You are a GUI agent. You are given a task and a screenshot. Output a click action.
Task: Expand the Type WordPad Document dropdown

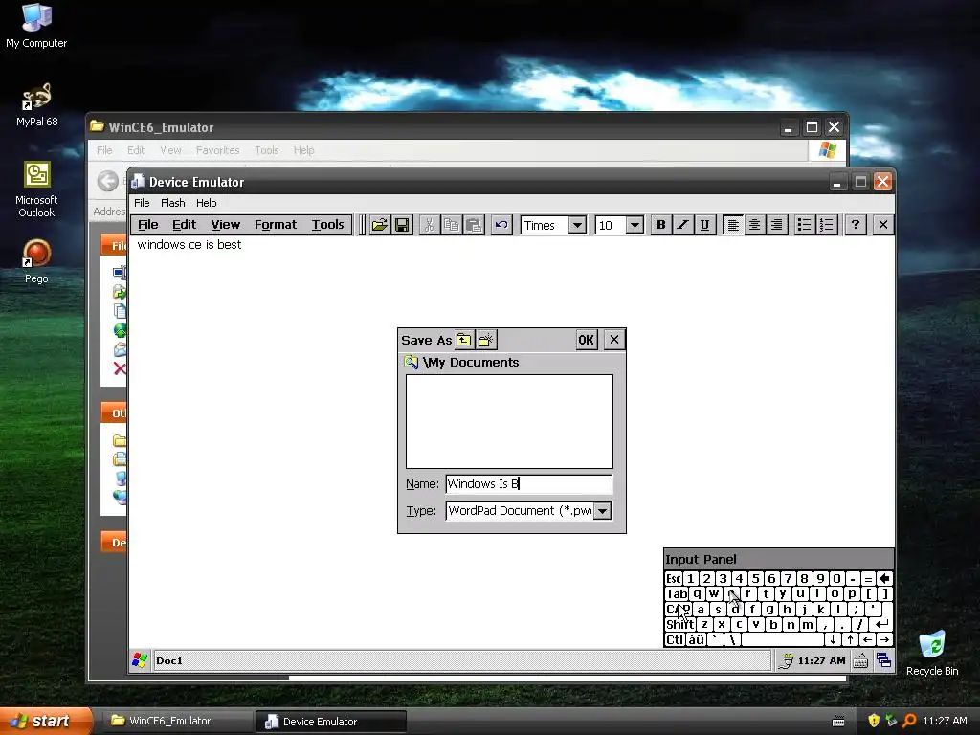pos(602,511)
